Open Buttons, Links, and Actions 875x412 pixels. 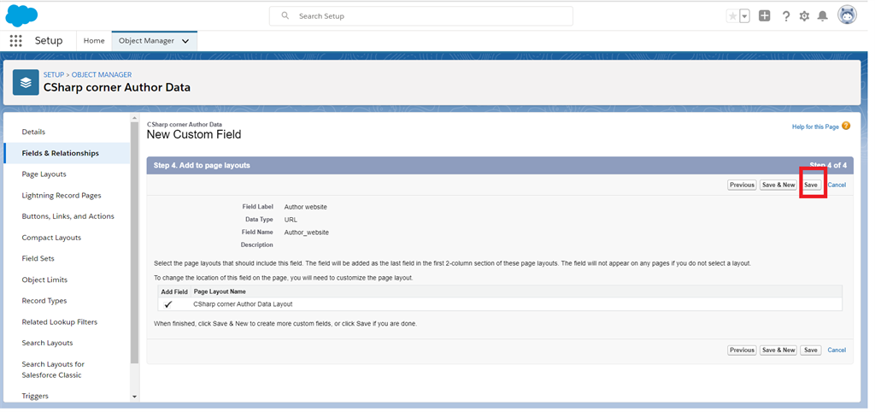[x=68, y=216]
